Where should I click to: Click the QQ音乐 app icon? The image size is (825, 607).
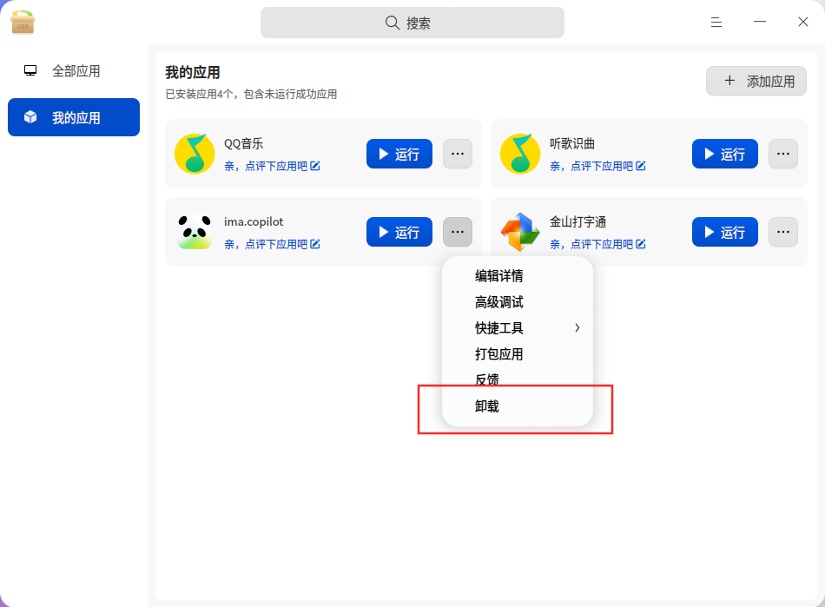[195, 154]
